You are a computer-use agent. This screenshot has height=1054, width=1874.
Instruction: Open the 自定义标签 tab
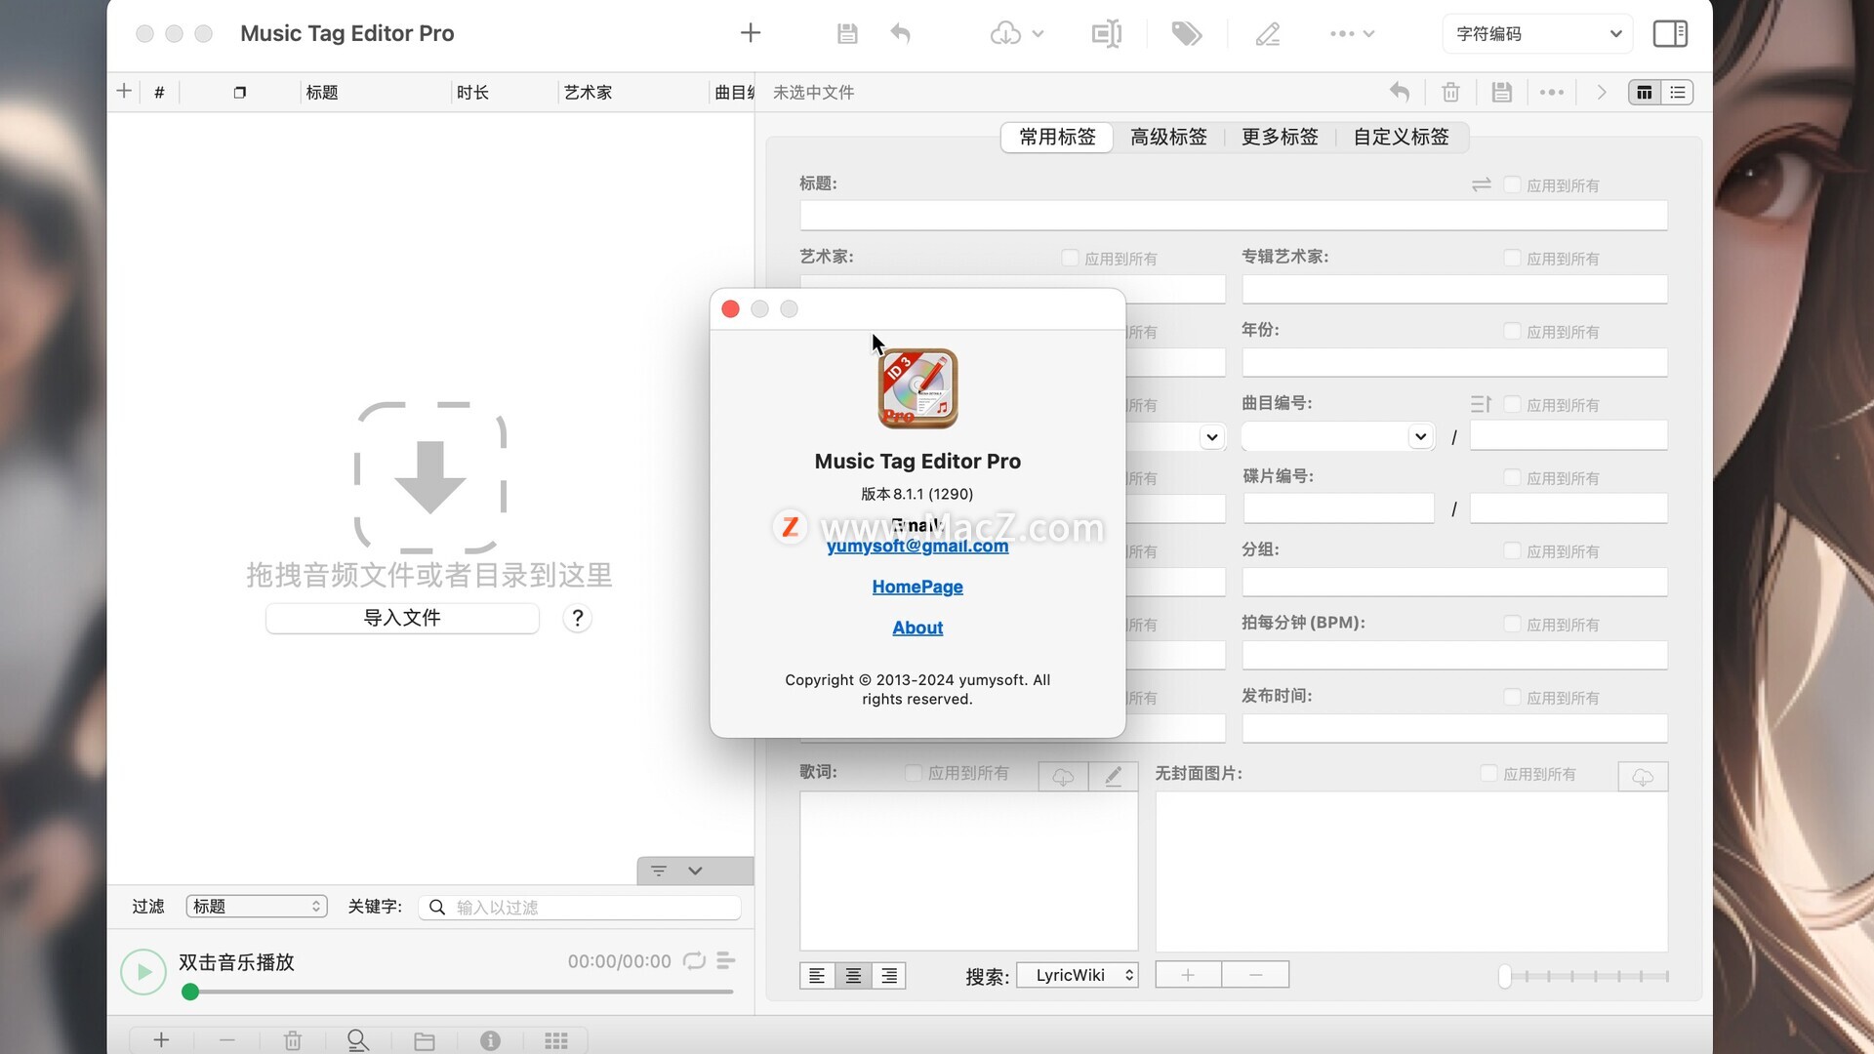(1400, 138)
